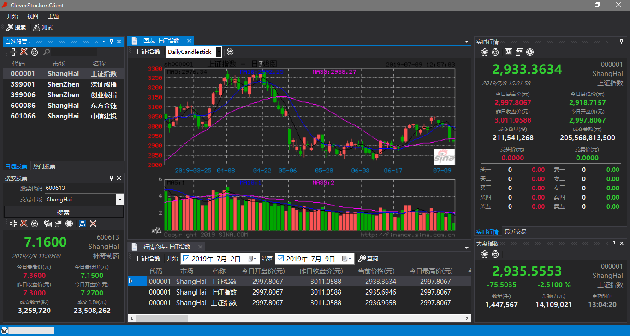Click the red delete X in 自选股票 toolbar
Screen dimensions: 630x336
click(24, 52)
